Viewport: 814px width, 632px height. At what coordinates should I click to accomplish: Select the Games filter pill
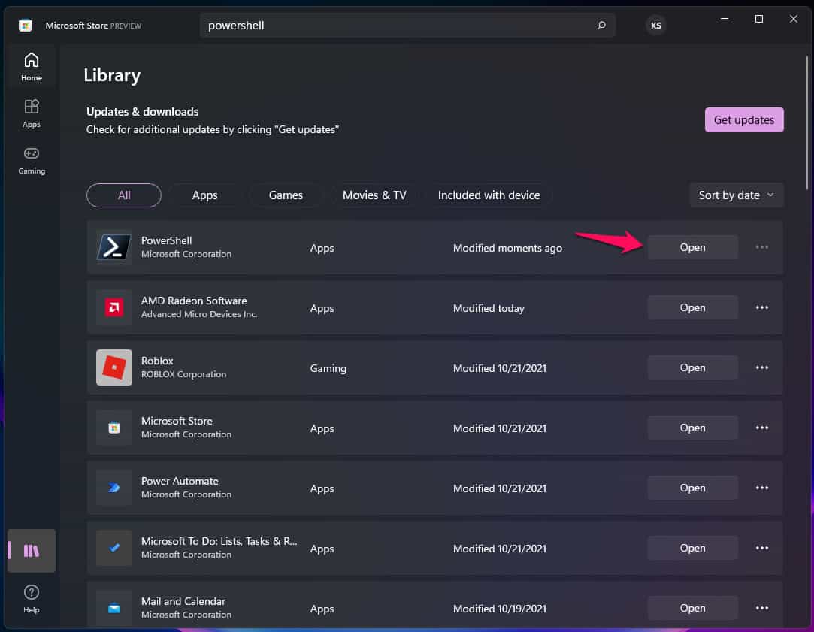pyautogui.click(x=286, y=195)
